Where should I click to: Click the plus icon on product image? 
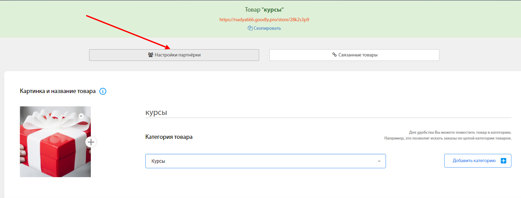point(91,142)
